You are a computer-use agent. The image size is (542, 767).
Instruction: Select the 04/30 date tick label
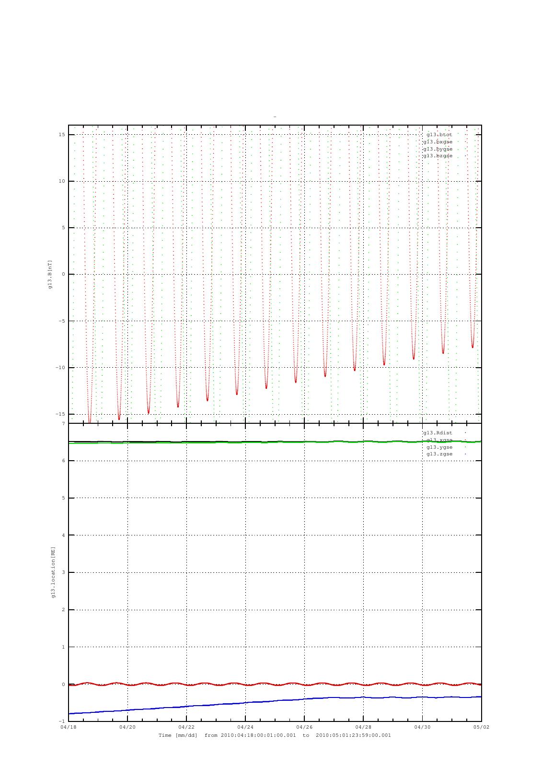click(422, 727)
